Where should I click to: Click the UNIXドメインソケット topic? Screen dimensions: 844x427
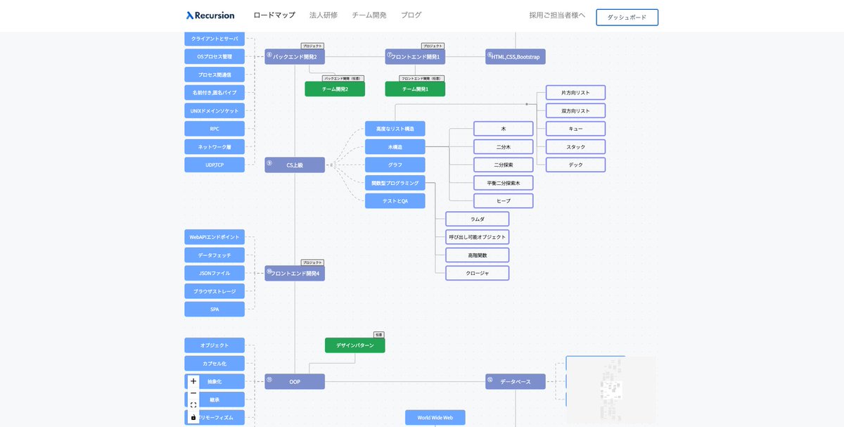click(215, 111)
